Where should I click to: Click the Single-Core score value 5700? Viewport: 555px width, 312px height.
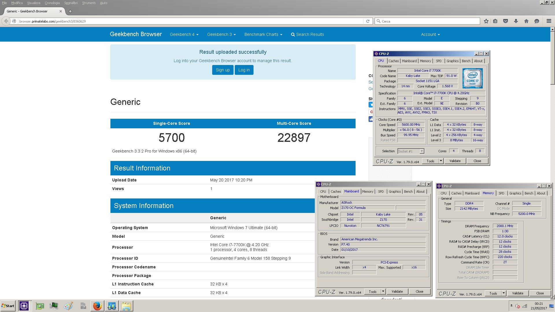click(x=172, y=138)
